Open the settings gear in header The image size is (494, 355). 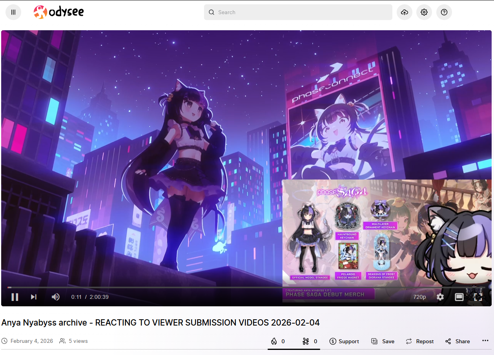pos(424,12)
